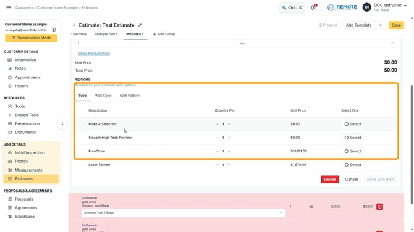Click red warning icon on Shower Pan row
The image size is (414, 232).
point(379,207)
